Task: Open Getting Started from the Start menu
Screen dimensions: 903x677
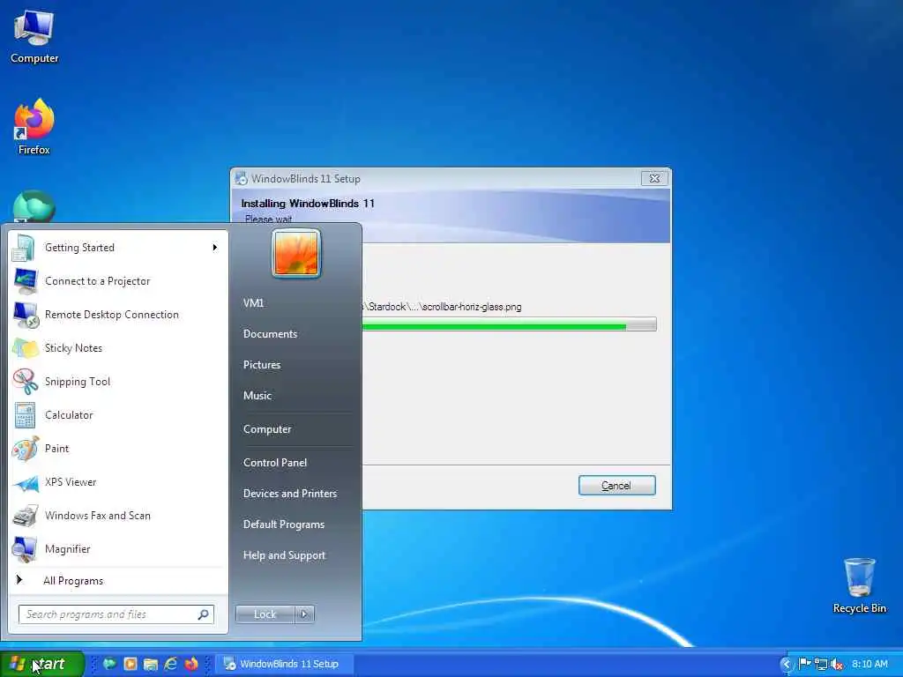Action: 118,248
